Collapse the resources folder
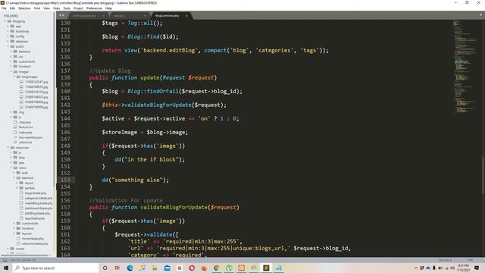 point(8,148)
